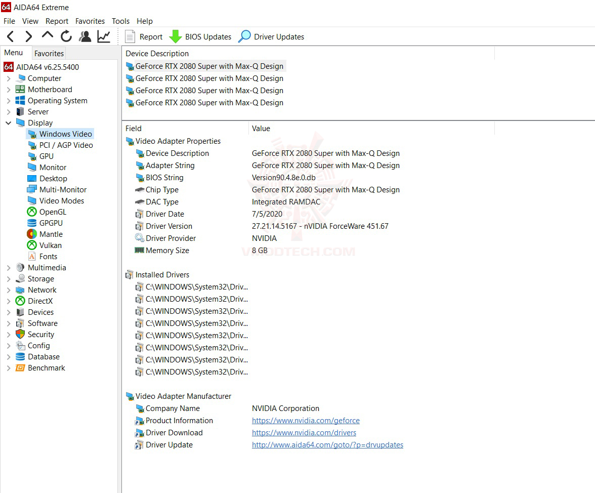Select the OpenGL icon in Display
This screenshot has width=595, height=493.
[x=32, y=212]
